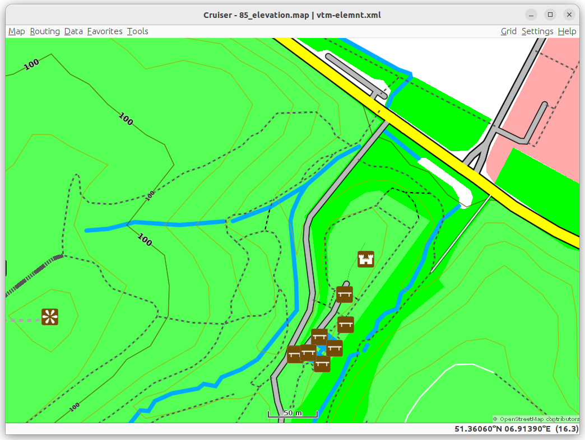Click the top bench in the five-bench cluster

click(319, 336)
